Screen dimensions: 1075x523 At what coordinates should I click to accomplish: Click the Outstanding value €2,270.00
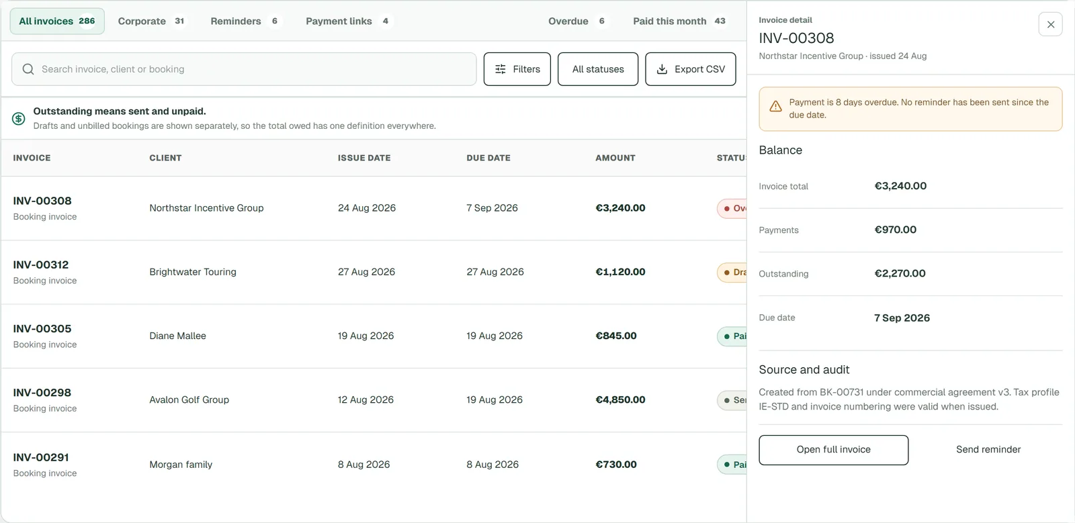(x=900, y=273)
